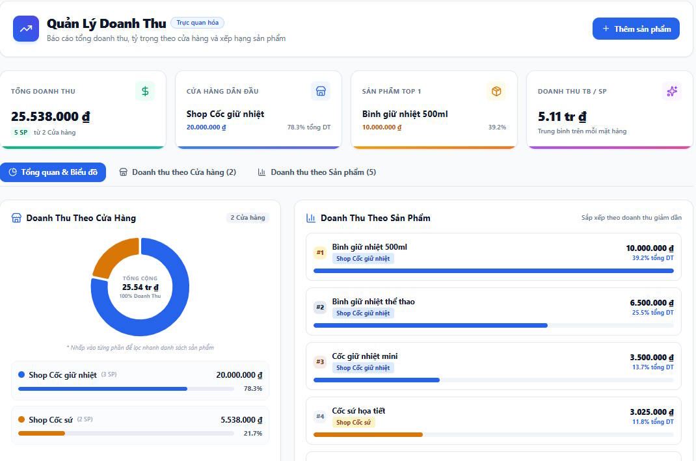This screenshot has width=696, height=461.
Task: Click the 11.8% tổng DT percentage
Action: (653, 422)
